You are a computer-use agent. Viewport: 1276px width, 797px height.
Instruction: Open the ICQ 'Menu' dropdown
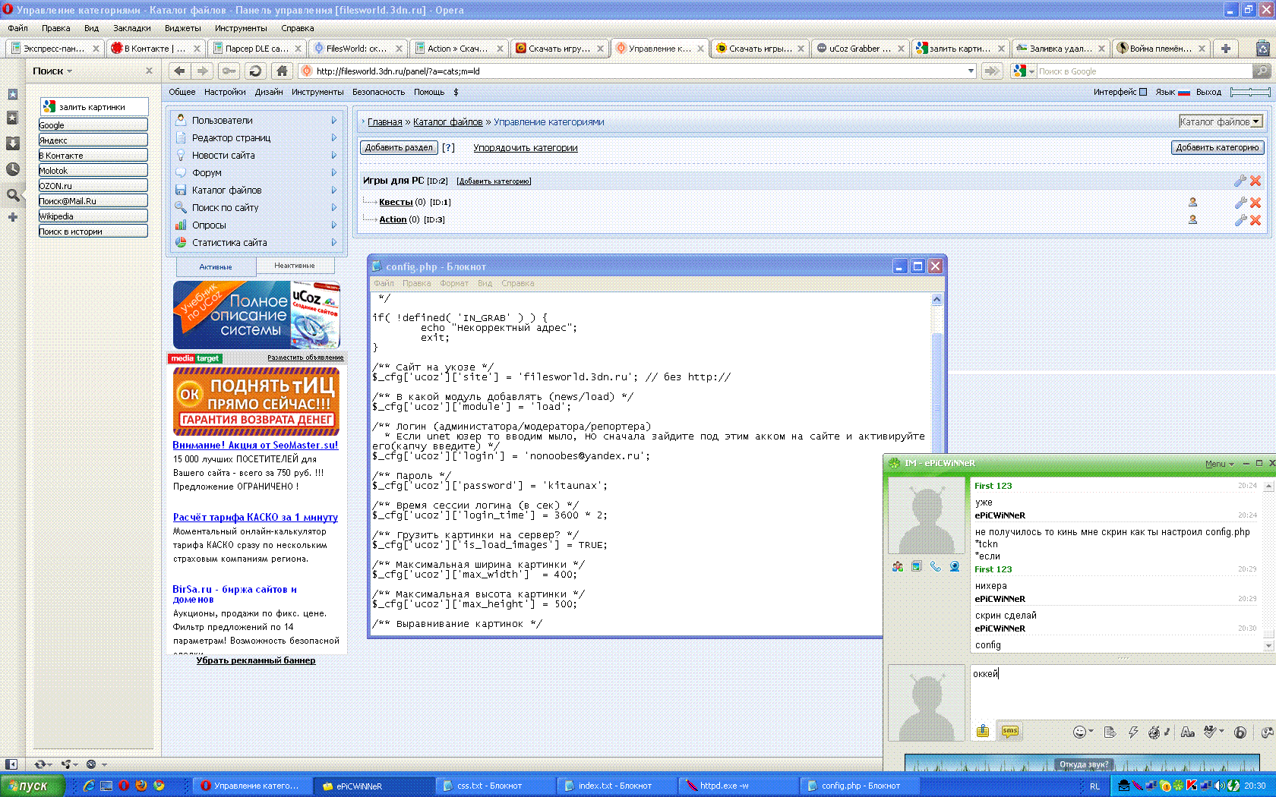coord(1219,464)
